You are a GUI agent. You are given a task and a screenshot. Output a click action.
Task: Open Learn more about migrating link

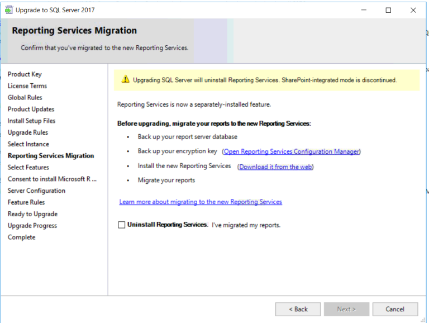click(x=201, y=202)
